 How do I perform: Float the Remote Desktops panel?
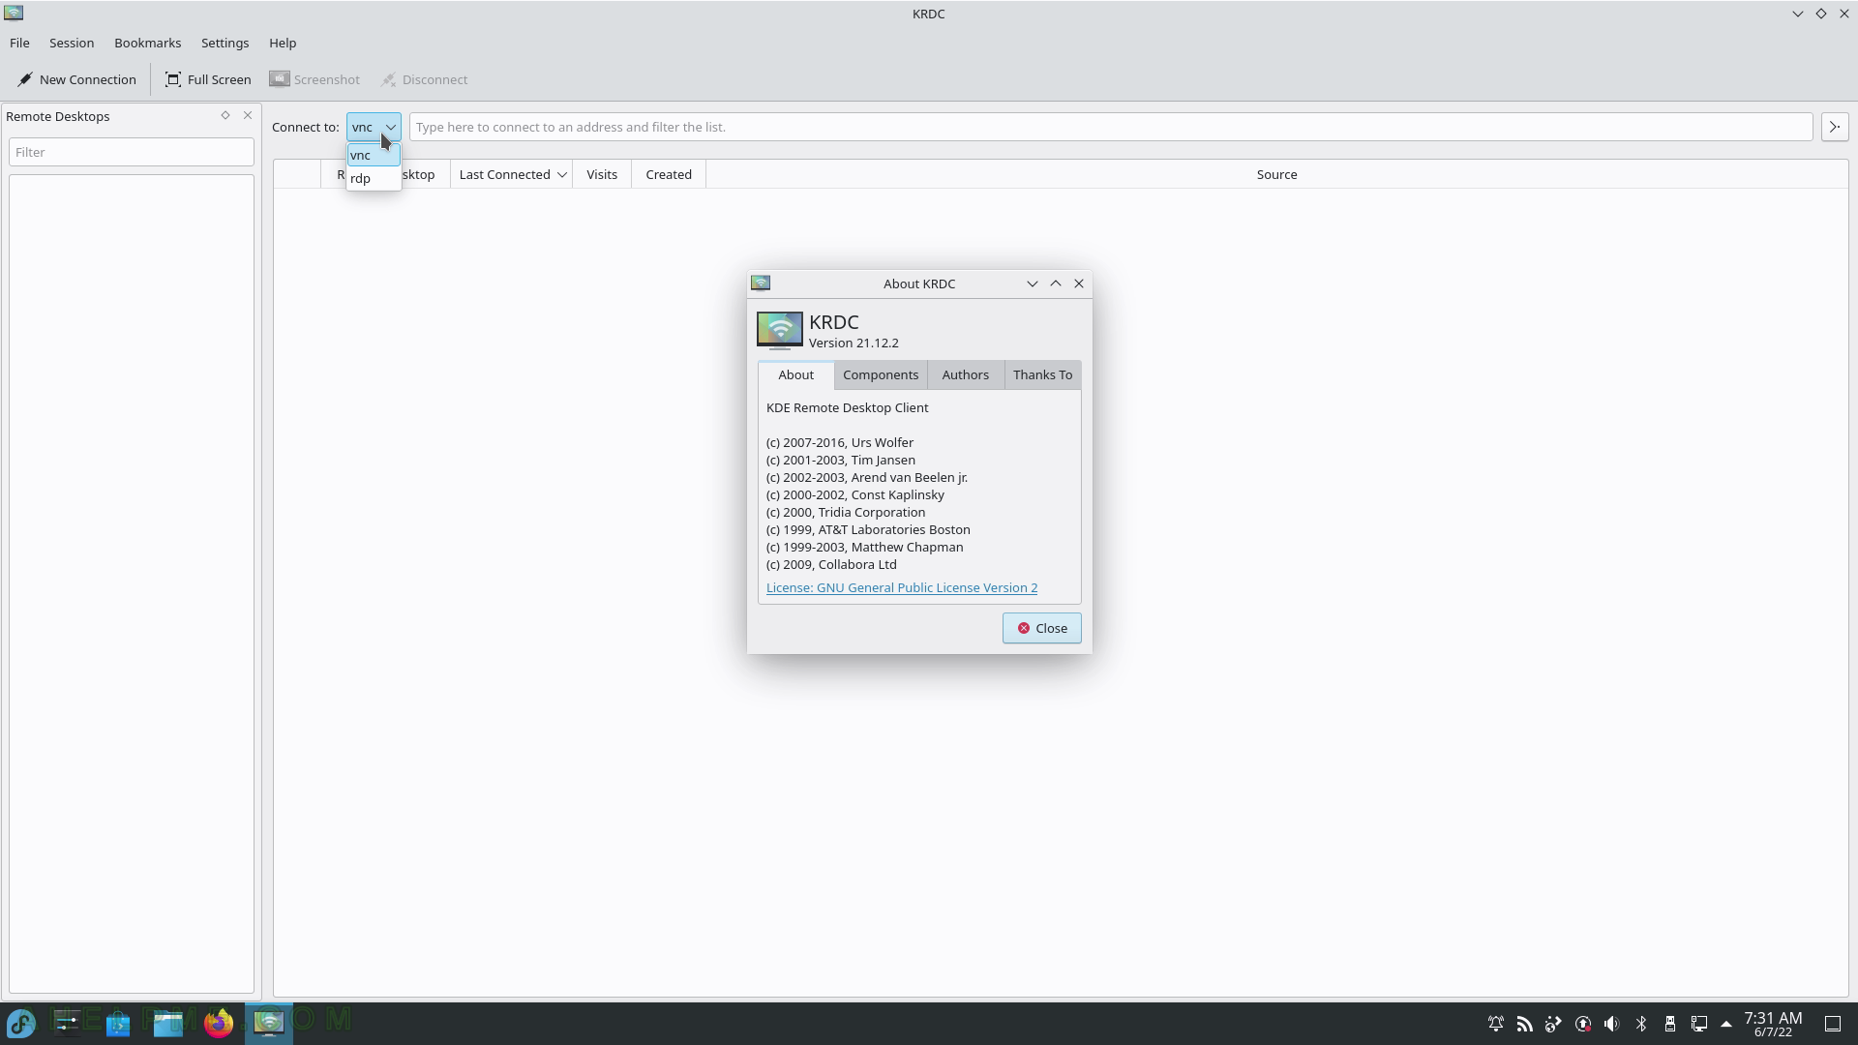point(225,115)
